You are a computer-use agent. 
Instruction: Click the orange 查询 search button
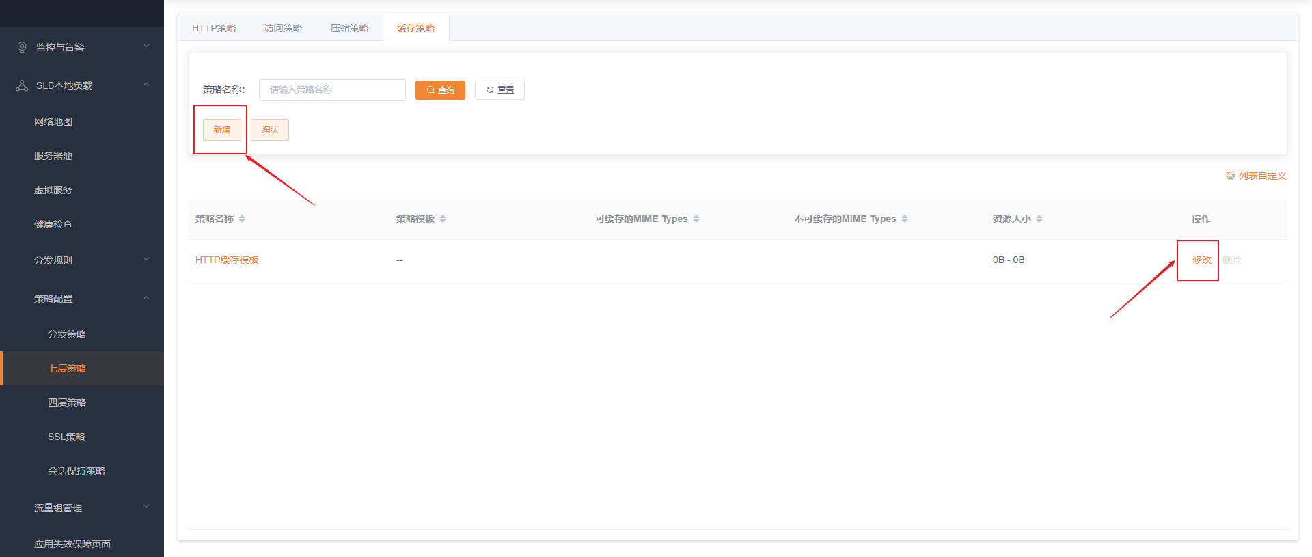point(440,90)
